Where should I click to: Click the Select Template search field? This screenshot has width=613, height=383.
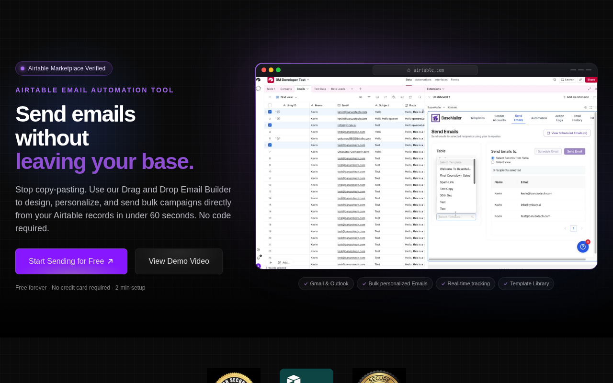[x=455, y=217]
